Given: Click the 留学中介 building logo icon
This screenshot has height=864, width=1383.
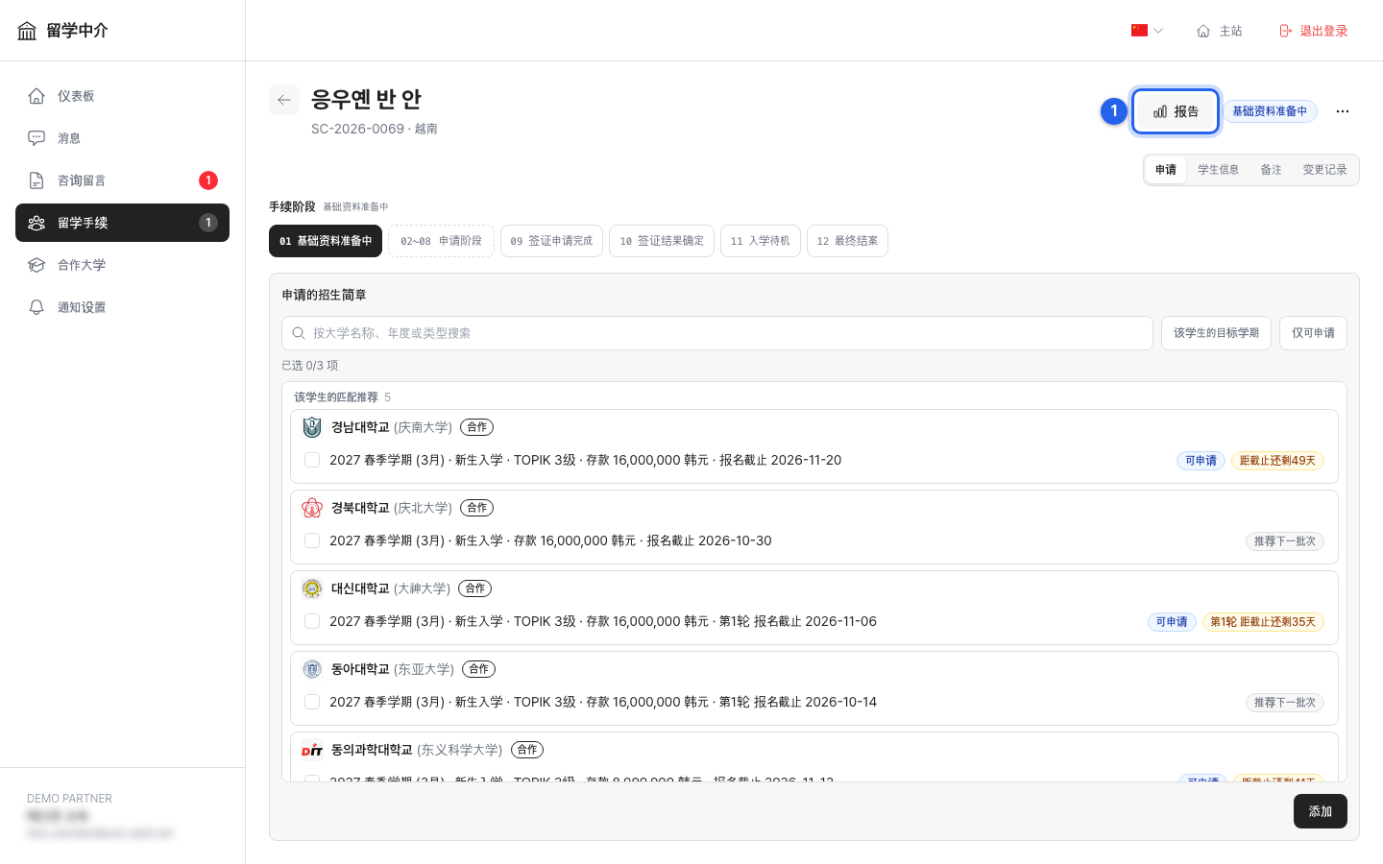Looking at the screenshot, I should tap(27, 31).
